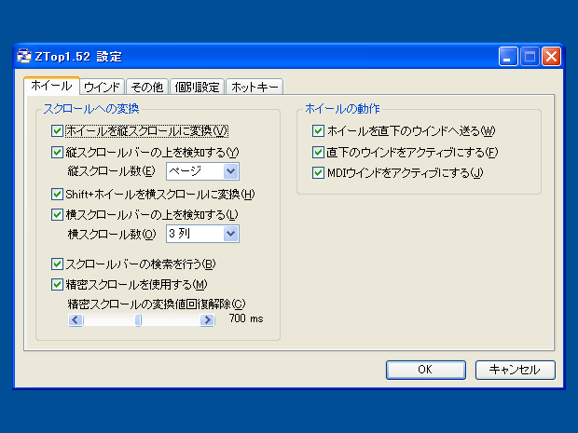This screenshot has height=433, width=578.
Task: Toggle ホイールを縦スクロールに変換(V) checkbox
Action: pyautogui.click(x=57, y=130)
